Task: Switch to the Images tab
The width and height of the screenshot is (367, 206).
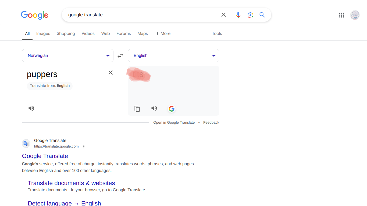Action: (43, 34)
